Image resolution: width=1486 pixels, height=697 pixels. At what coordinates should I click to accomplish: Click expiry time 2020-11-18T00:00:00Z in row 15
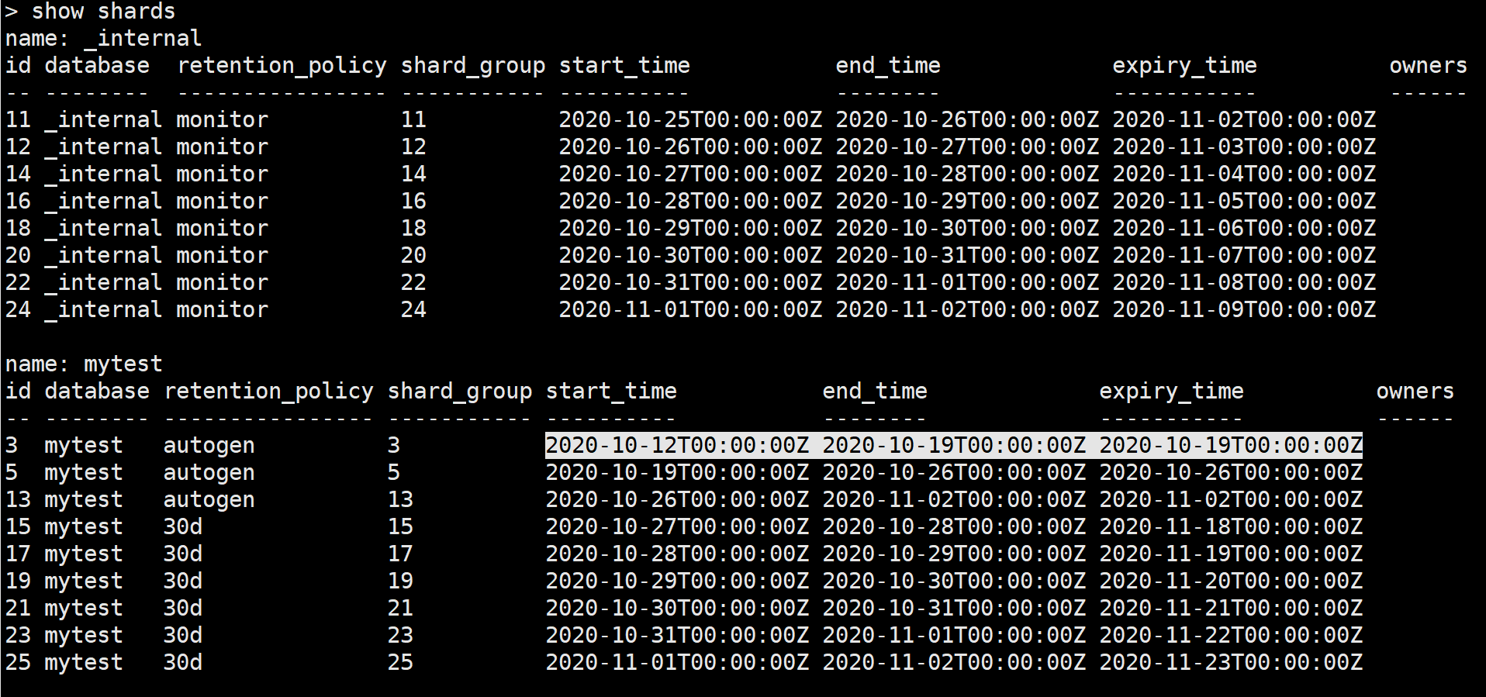click(1231, 527)
